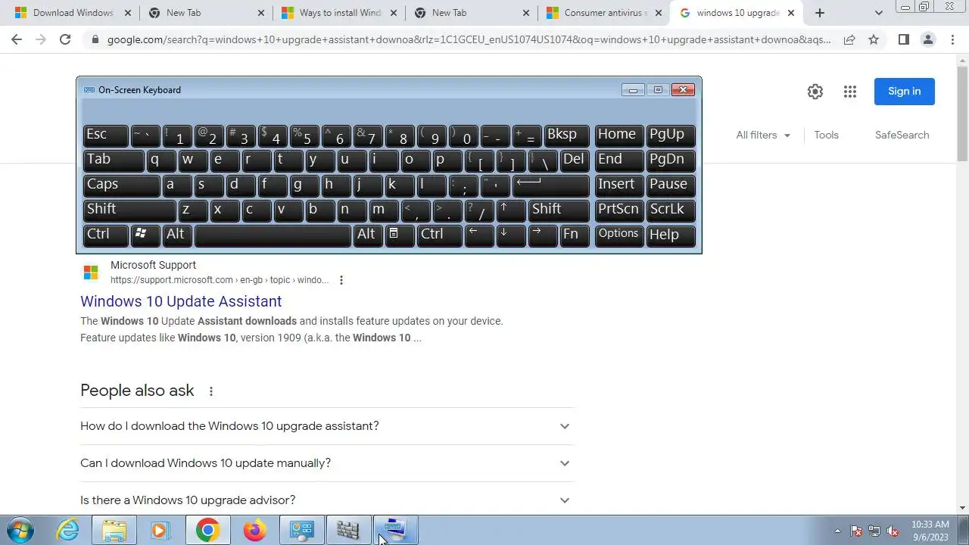Viewport: 969px width, 545px height.
Task: Switch to the first New Tab
Action: click(x=206, y=13)
